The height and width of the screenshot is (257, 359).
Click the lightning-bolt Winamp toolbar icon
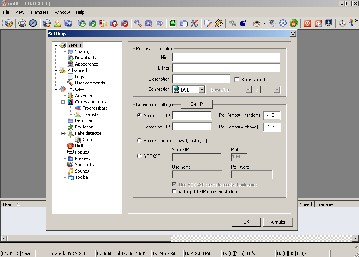tap(219, 23)
